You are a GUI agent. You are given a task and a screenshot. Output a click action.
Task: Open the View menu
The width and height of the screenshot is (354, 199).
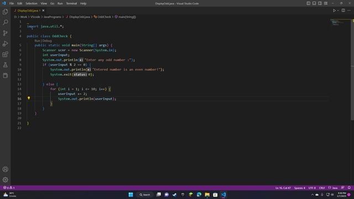coord(44,3)
